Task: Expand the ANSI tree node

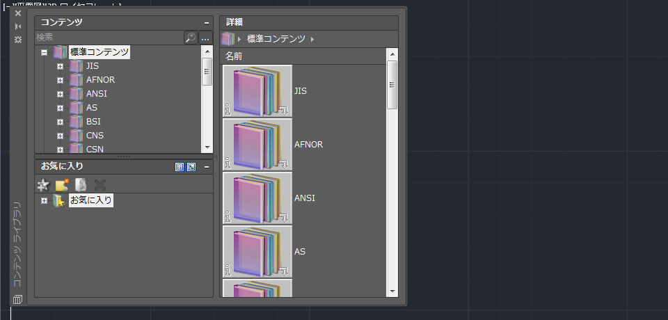Action: [x=60, y=94]
